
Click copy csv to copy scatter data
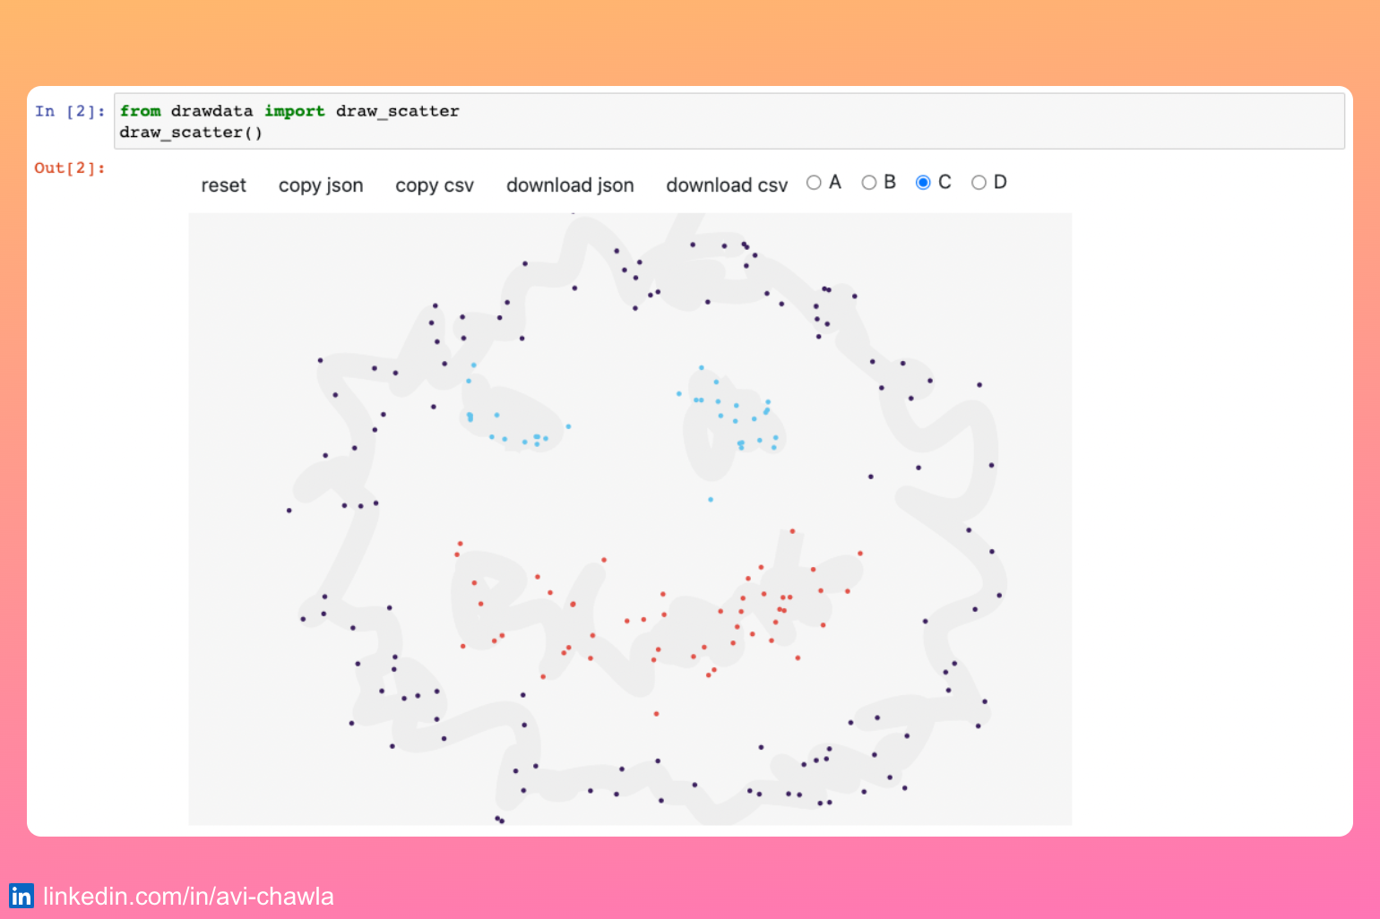[x=435, y=185]
